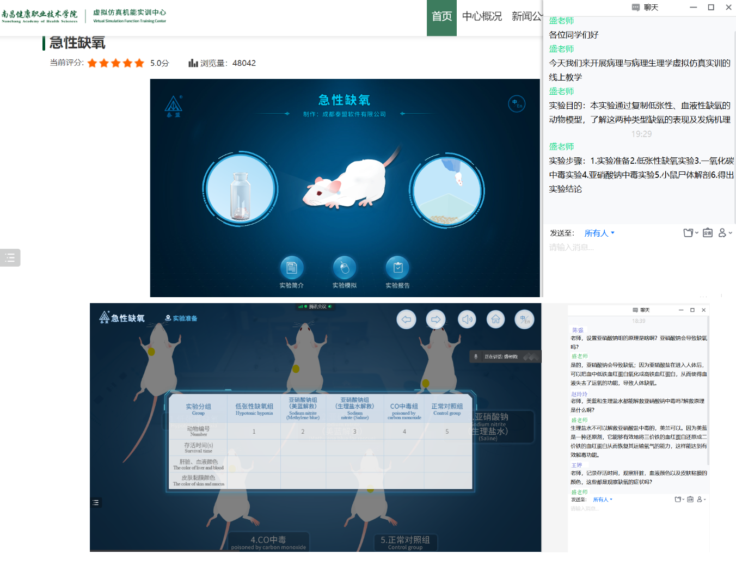
Task: Open the list menu in the lower simulation
Action: coord(96,502)
